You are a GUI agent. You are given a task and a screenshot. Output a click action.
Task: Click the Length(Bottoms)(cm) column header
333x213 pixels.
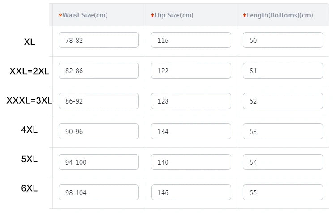pos(279,15)
